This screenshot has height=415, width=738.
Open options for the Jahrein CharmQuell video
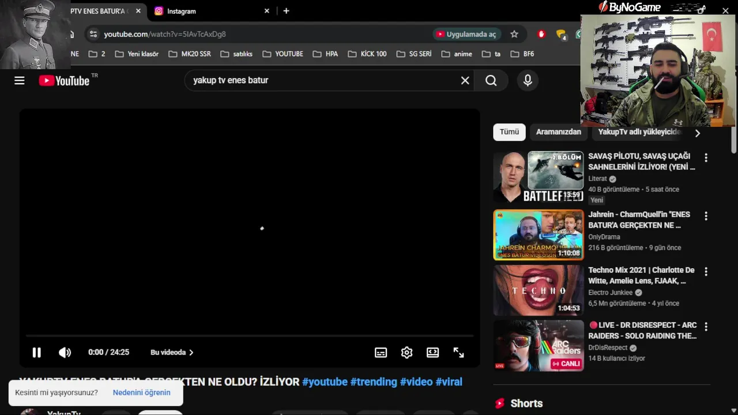tap(706, 216)
